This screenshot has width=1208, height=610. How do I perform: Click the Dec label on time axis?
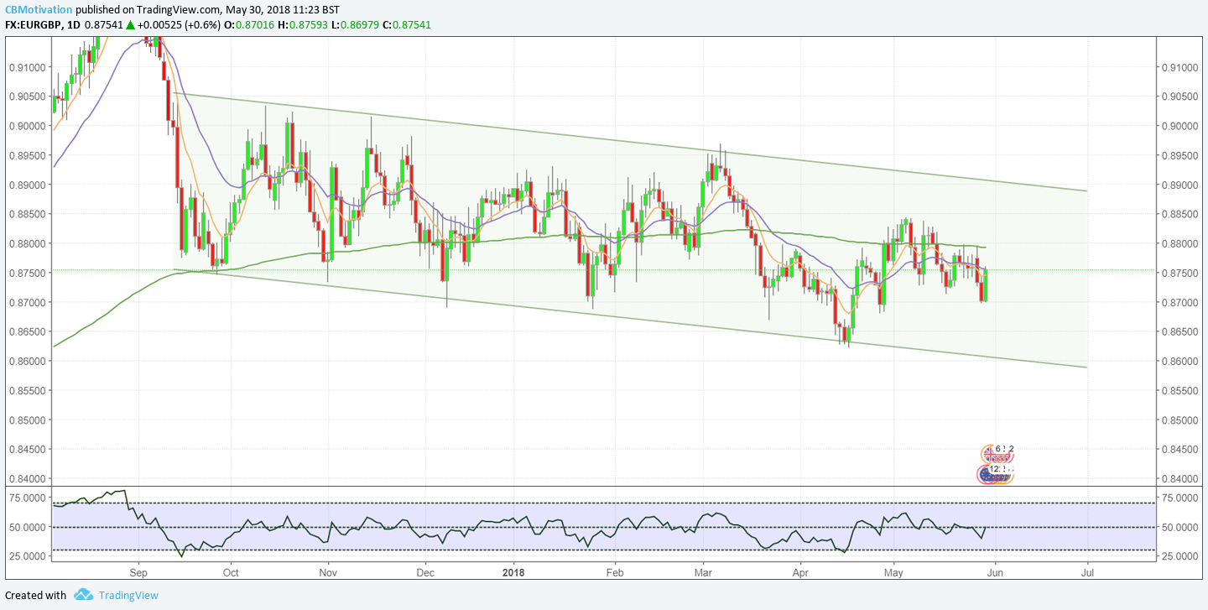(424, 573)
